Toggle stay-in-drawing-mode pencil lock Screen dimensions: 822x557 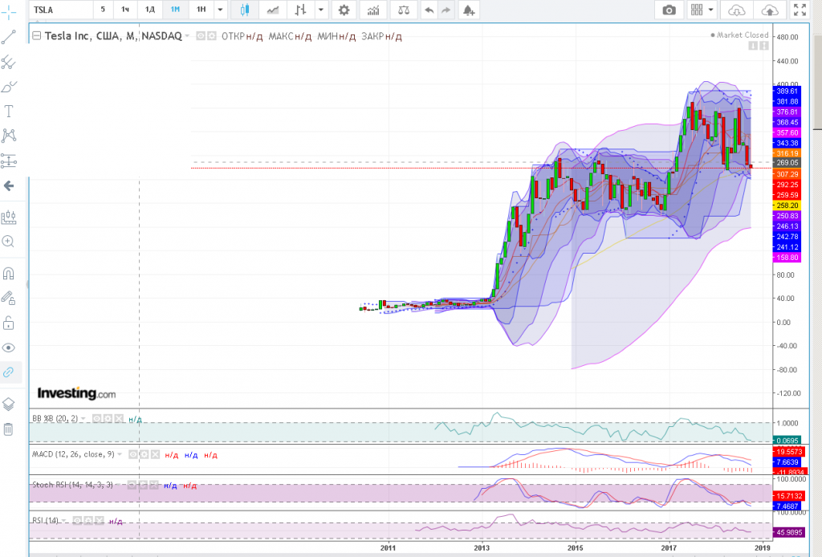[9, 298]
